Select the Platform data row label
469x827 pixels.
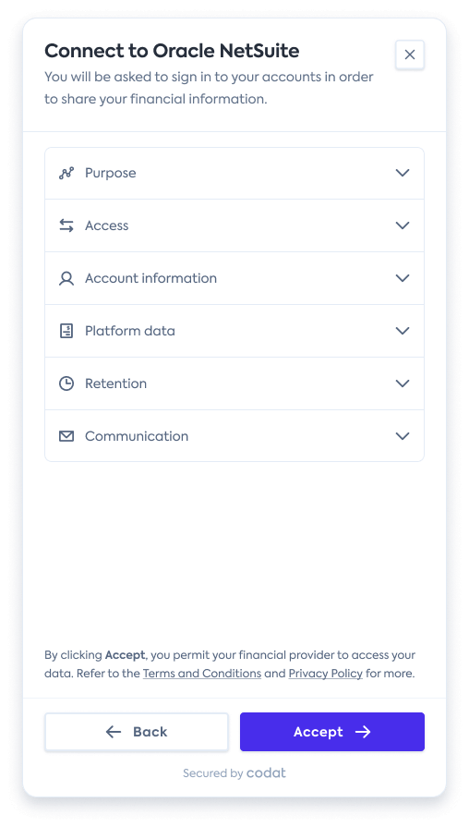[129, 331]
